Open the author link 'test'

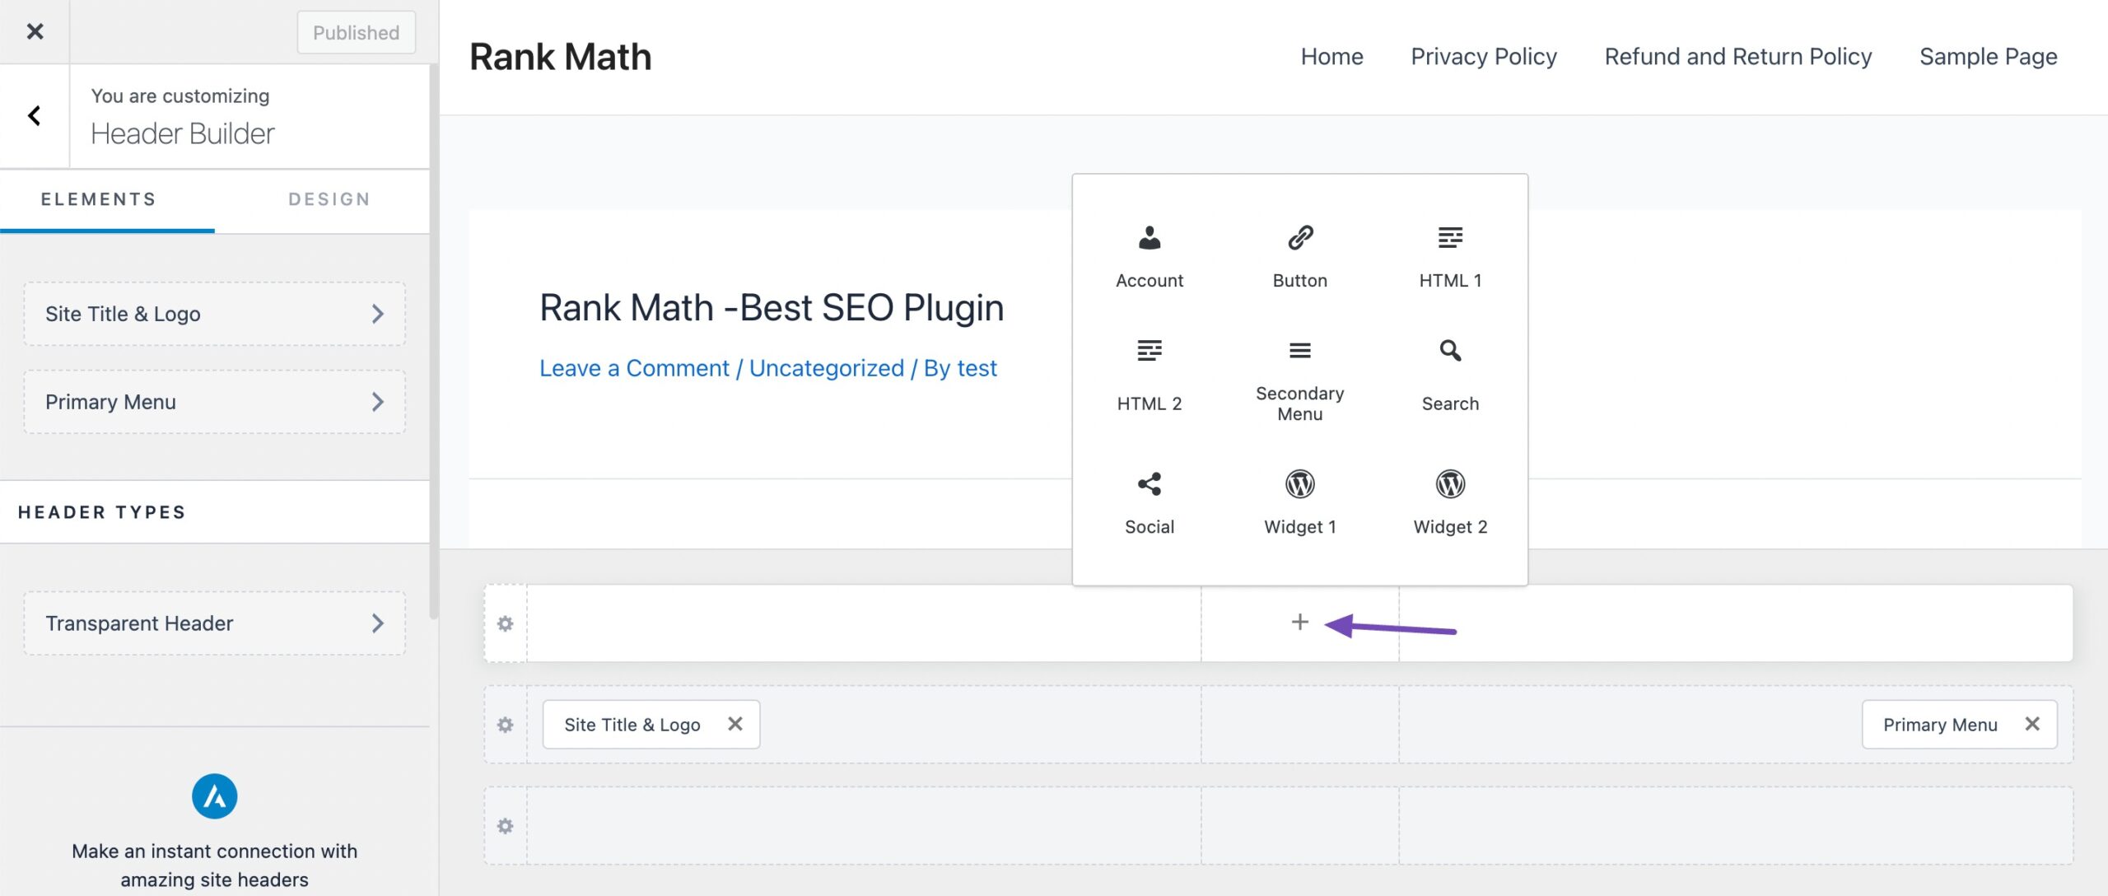point(977,368)
